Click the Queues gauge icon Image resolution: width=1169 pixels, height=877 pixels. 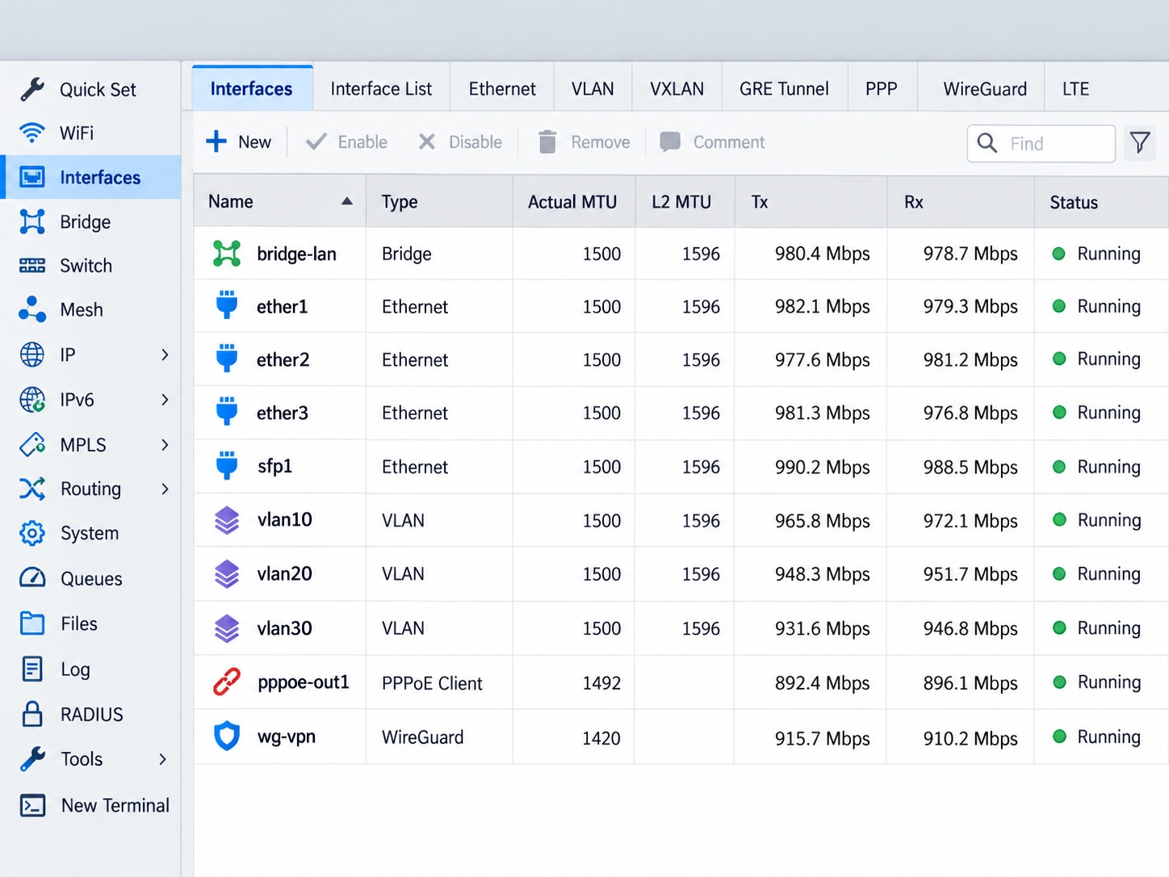pos(32,577)
